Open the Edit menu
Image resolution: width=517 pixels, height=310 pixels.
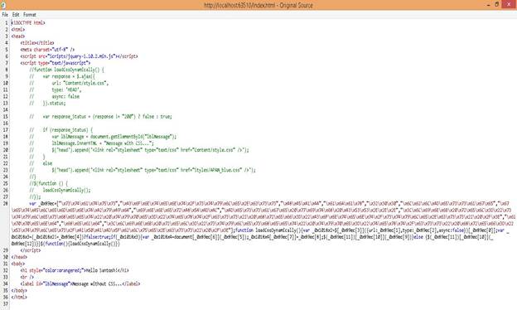point(16,15)
